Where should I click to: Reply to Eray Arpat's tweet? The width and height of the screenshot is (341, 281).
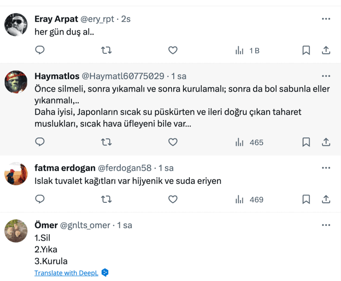pyautogui.click(x=40, y=50)
